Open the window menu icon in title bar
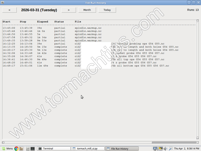The height and width of the screenshot is (151, 201). pyautogui.click(x=3, y=3)
